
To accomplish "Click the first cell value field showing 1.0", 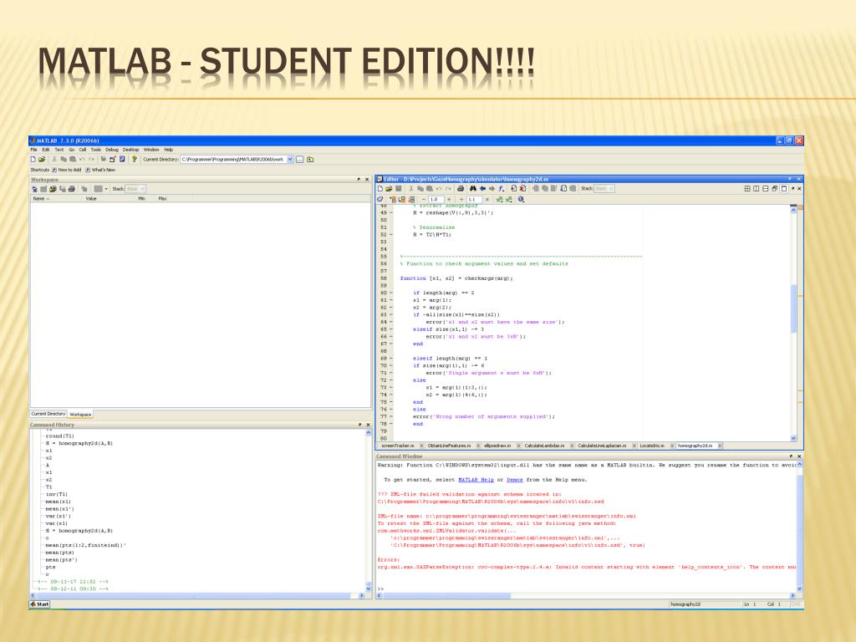I will (x=435, y=199).
